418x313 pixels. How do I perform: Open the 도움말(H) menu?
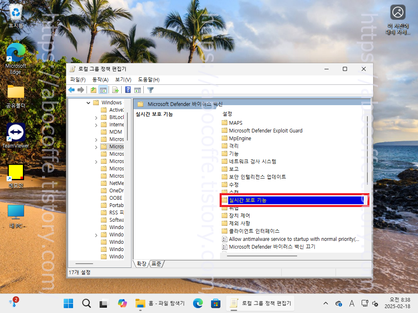[149, 79]
